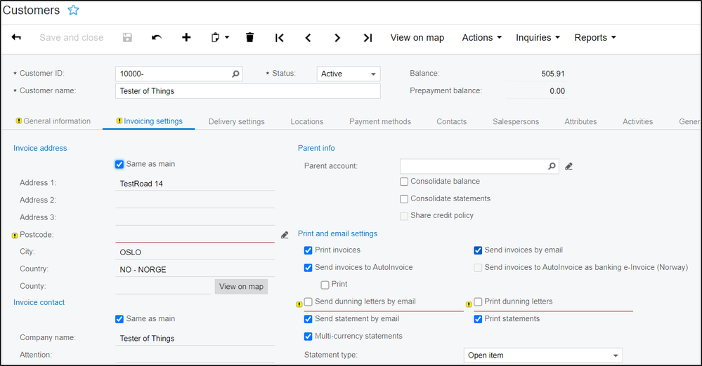The width and height of the screenshot is (702, 366).
Task: Mark Customers page as favorite star
Action: (73, 11)
